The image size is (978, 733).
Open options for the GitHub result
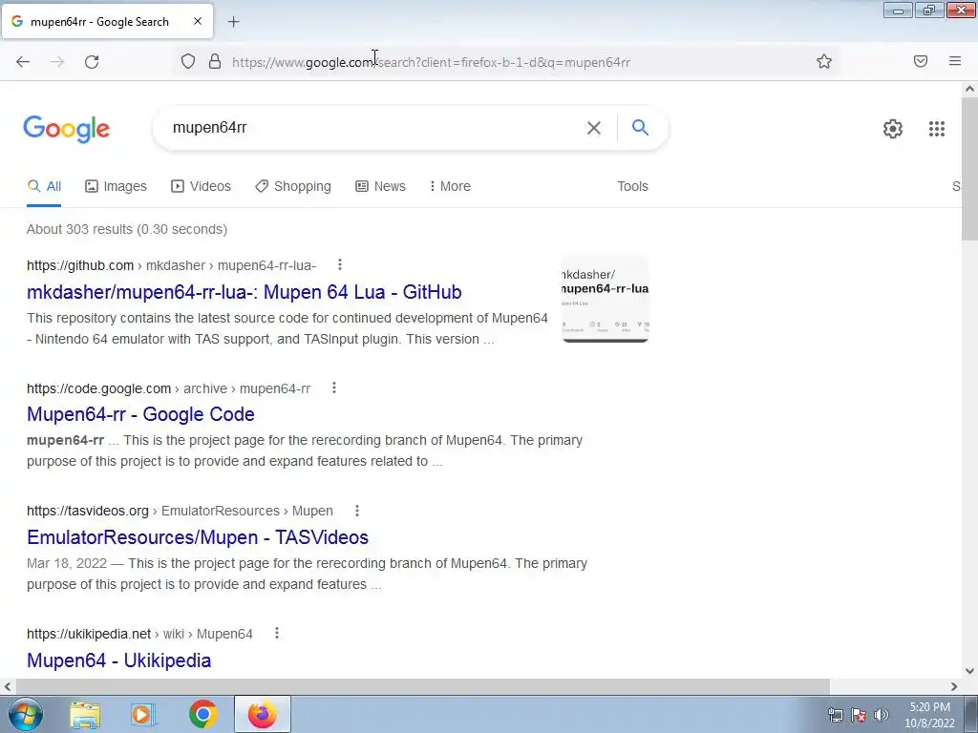[340, 265]
